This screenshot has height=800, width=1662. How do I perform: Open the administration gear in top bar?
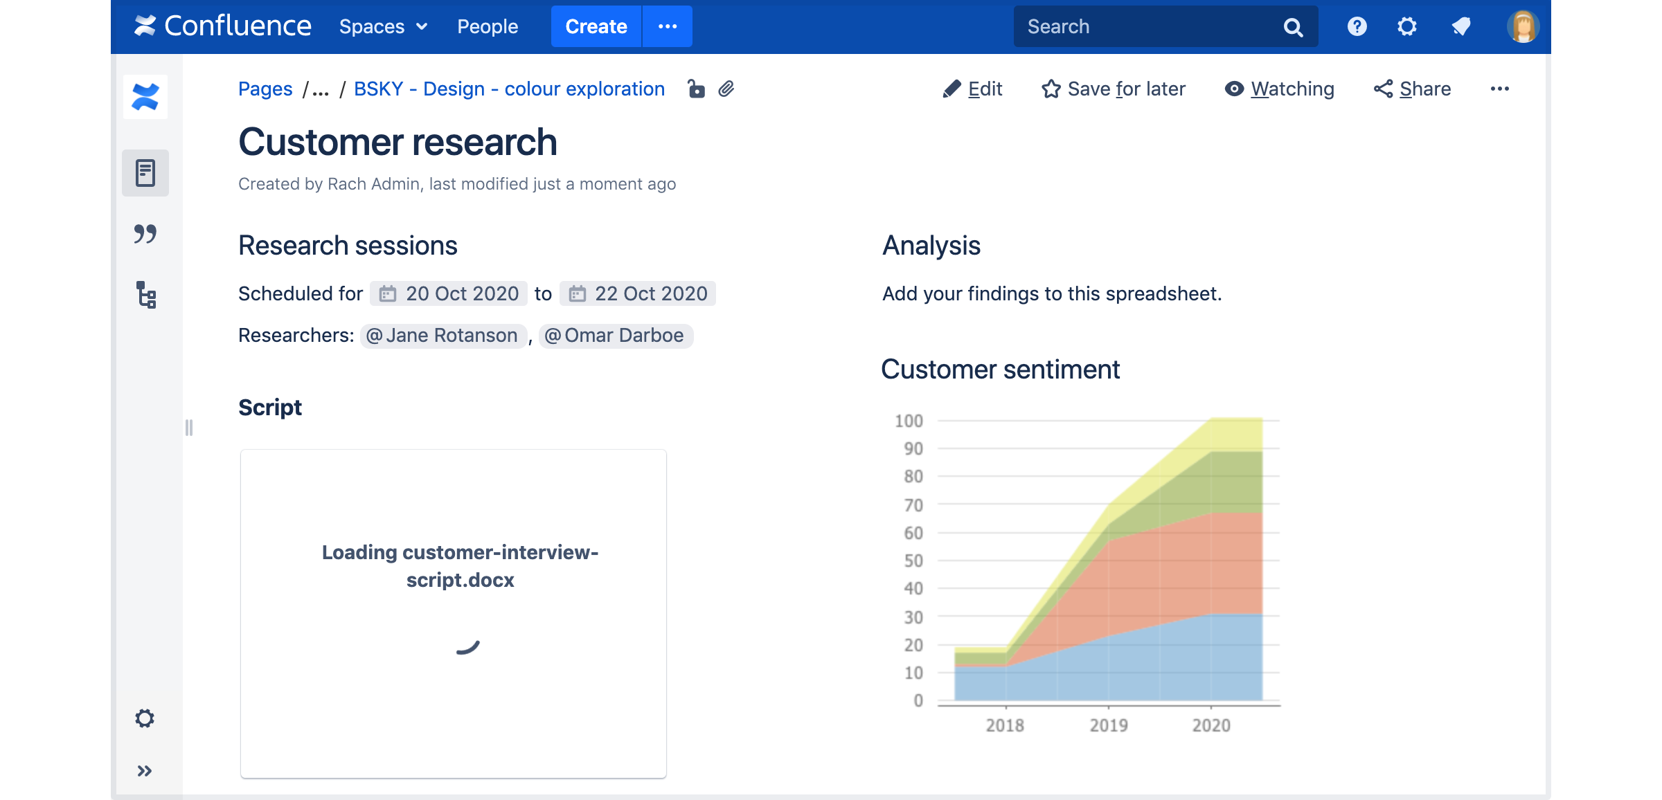tap(1406, 26)
